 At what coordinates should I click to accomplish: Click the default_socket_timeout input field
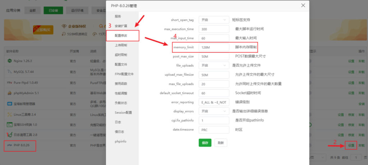pyautogui.click(x=214, y=93)
